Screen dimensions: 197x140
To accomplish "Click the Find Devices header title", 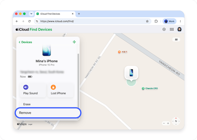I will point(41,29).
